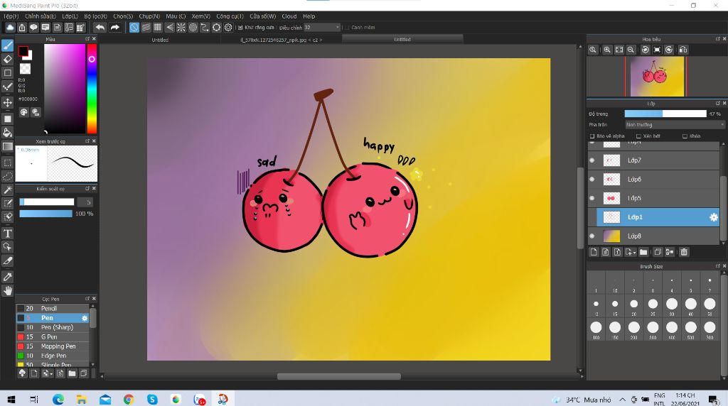Enable the grid snap icon
728x406 pixels.
(158, 28)
